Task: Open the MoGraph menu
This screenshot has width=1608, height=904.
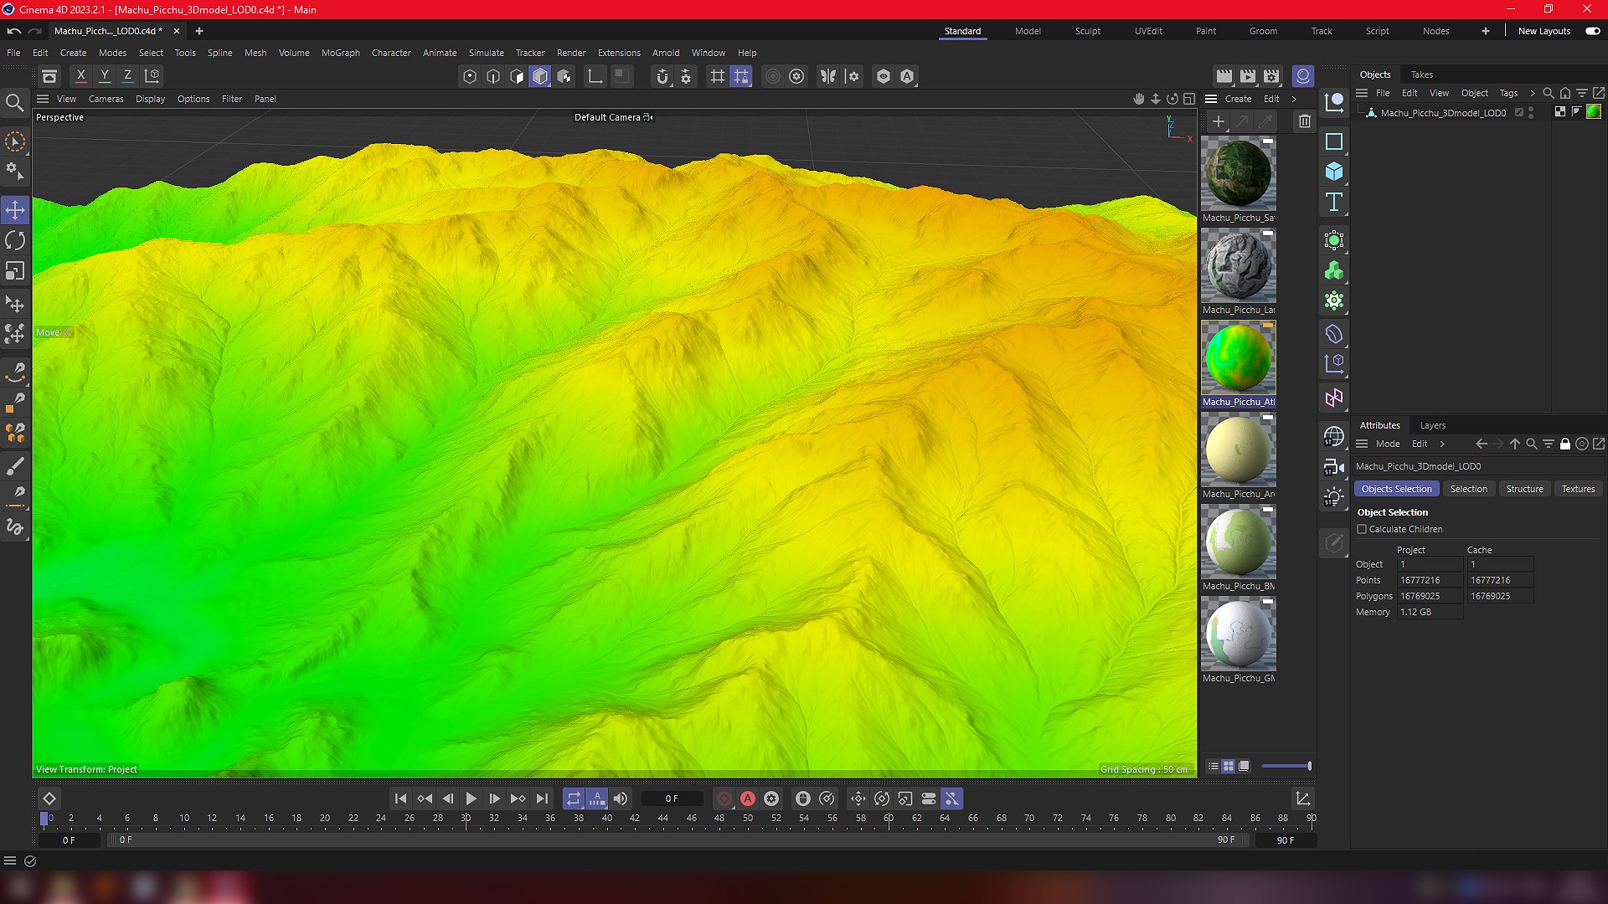Action: tap(340, 53)
